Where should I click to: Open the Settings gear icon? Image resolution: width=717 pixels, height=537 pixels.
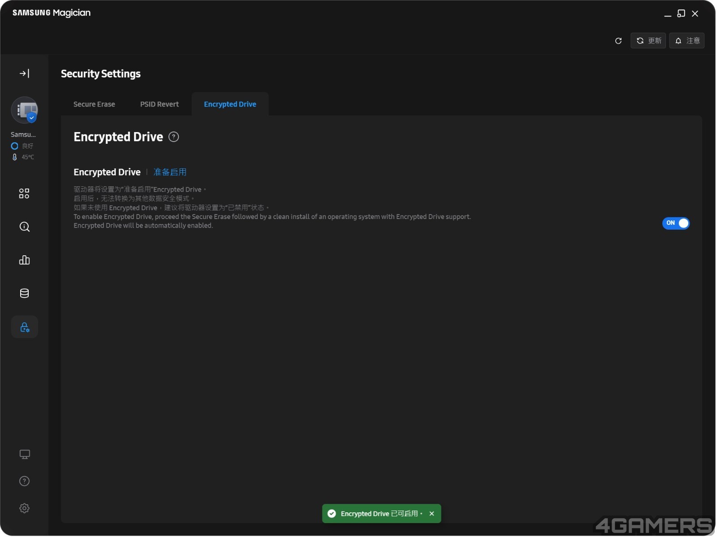point(24,509)
